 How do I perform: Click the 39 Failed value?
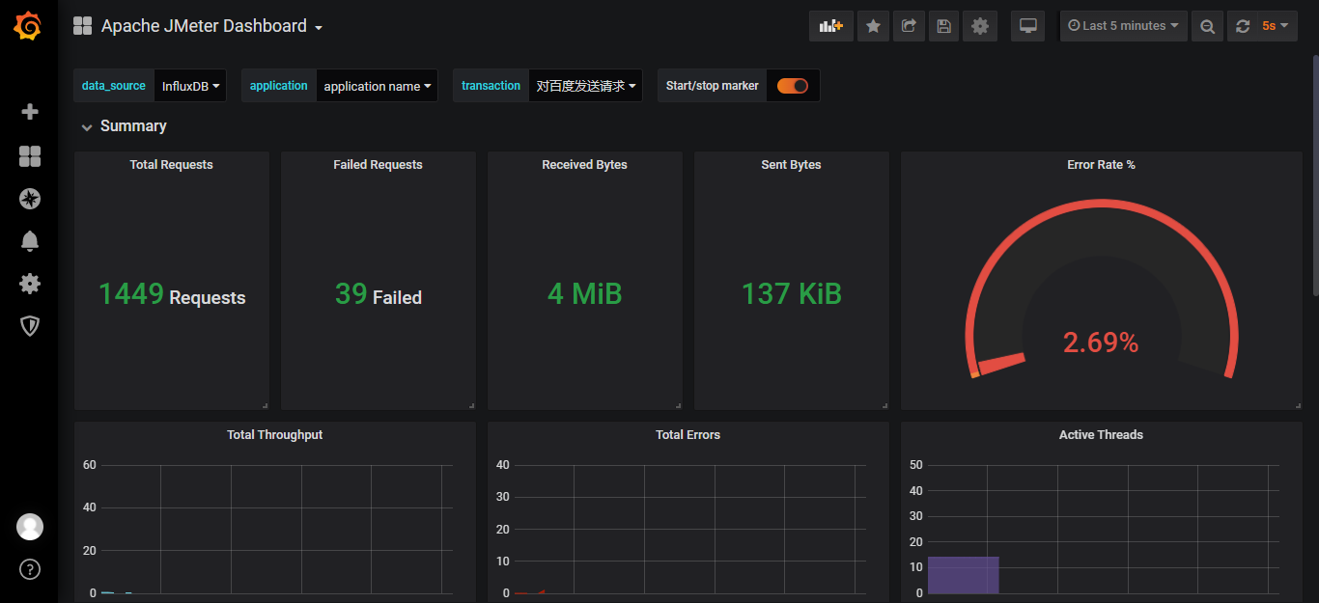pos(379,294)
